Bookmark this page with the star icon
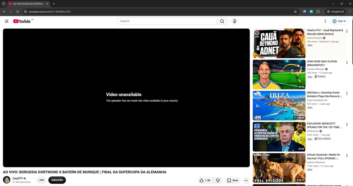Image resolution: width=353 pixels, height=186 pixels. tap(295, 11)
